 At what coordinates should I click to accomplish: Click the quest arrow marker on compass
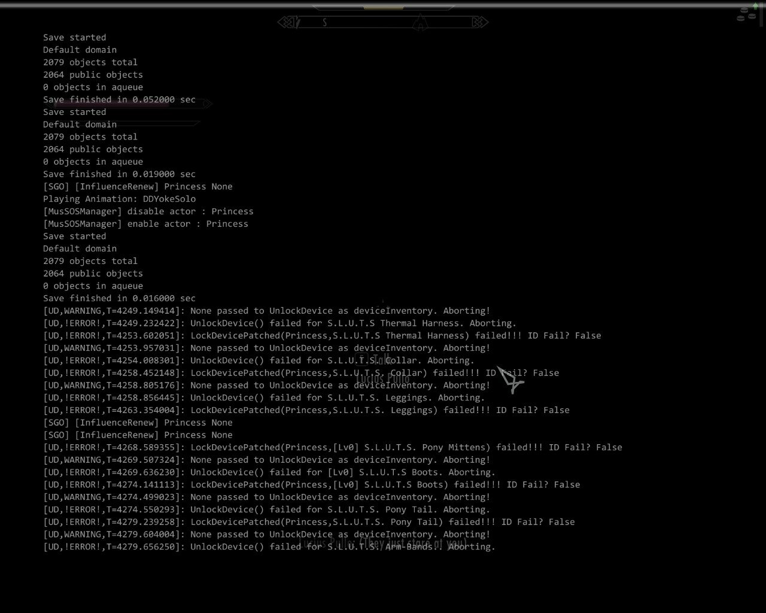(421, 22)
